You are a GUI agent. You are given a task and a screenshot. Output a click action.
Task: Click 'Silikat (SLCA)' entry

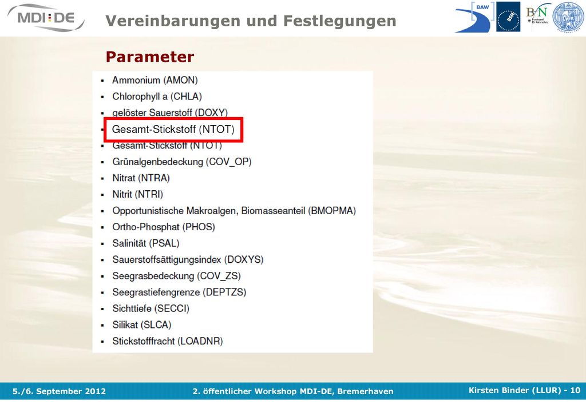pyautogui.click(x=142, y=325)
